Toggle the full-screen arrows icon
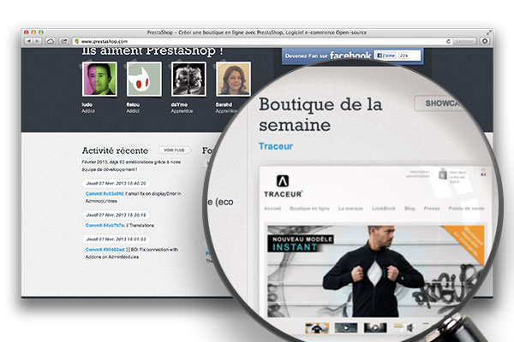Viewport: 514px width, 342px height. coord(488,32)
